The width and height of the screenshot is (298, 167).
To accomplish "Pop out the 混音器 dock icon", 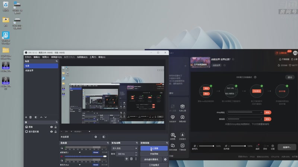I will [108, 143].
